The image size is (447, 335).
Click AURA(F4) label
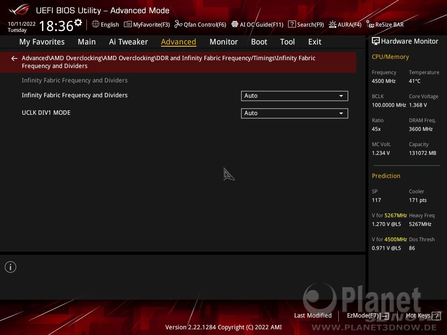point(350,25)
